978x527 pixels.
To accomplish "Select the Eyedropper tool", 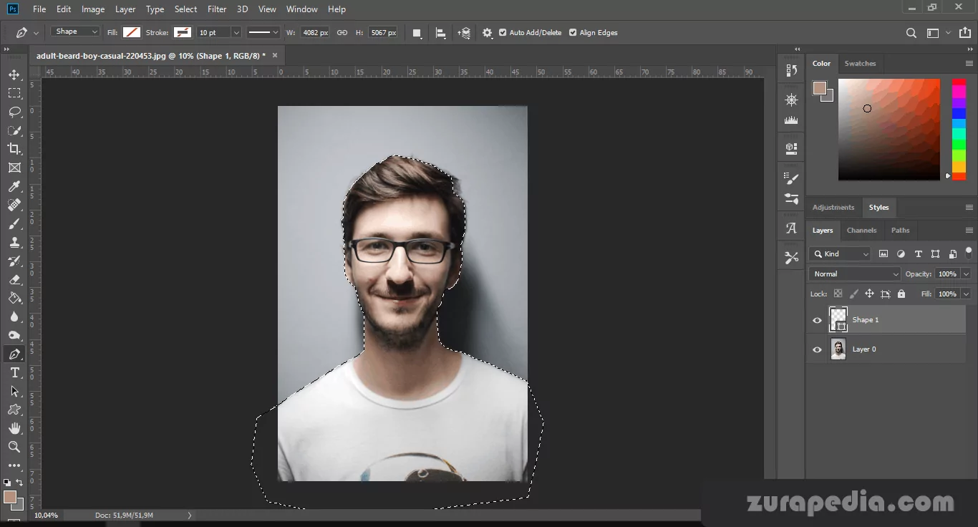I will tap(14, 187).
